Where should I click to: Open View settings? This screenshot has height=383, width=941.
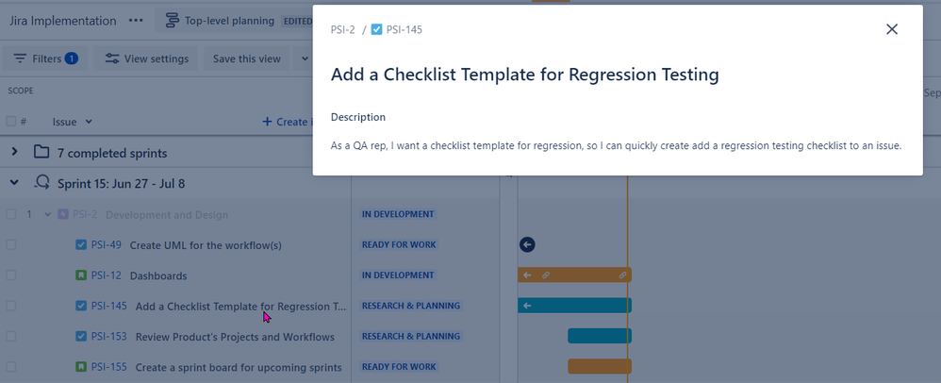(146, 58)
